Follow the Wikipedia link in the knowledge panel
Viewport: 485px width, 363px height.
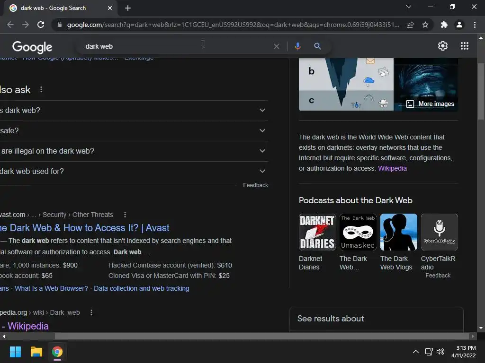[392, 169]
